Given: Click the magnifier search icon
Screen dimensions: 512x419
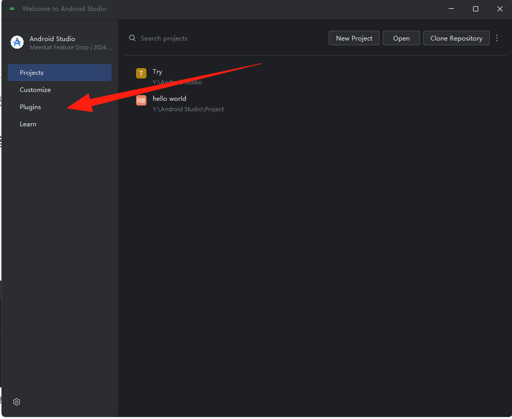Looking at the screenshot, I should (132, 38).
